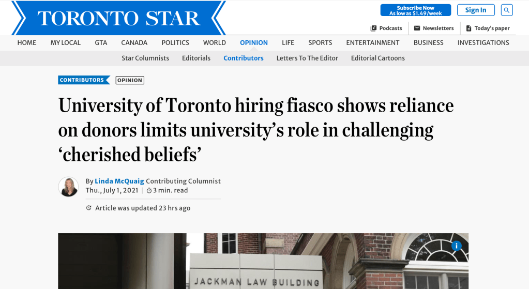Click the blue Contributors tag

click(83, 80)
